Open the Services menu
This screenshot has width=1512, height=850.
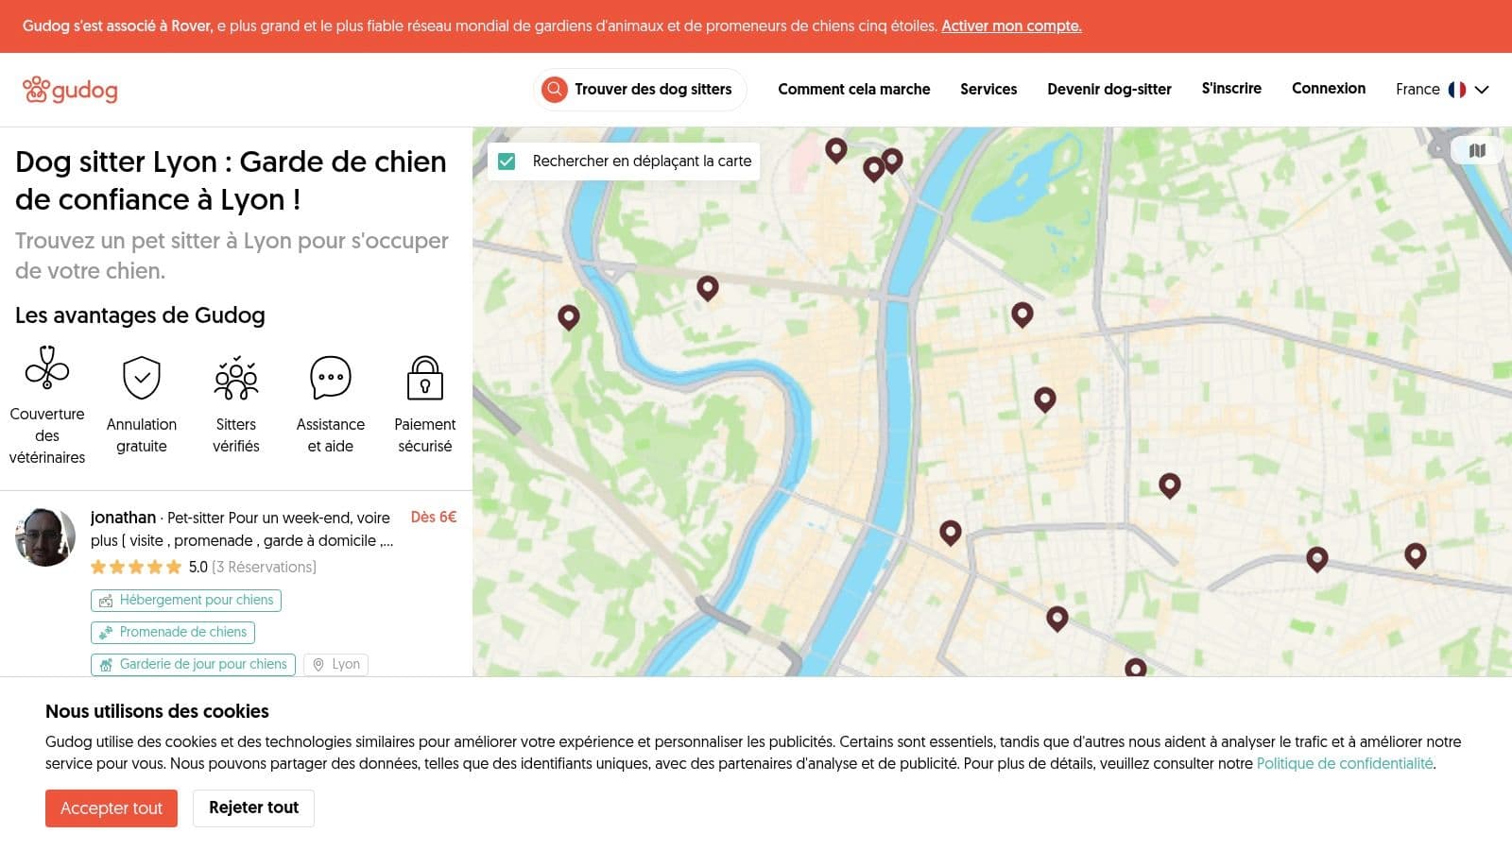[x=988, y=90]
